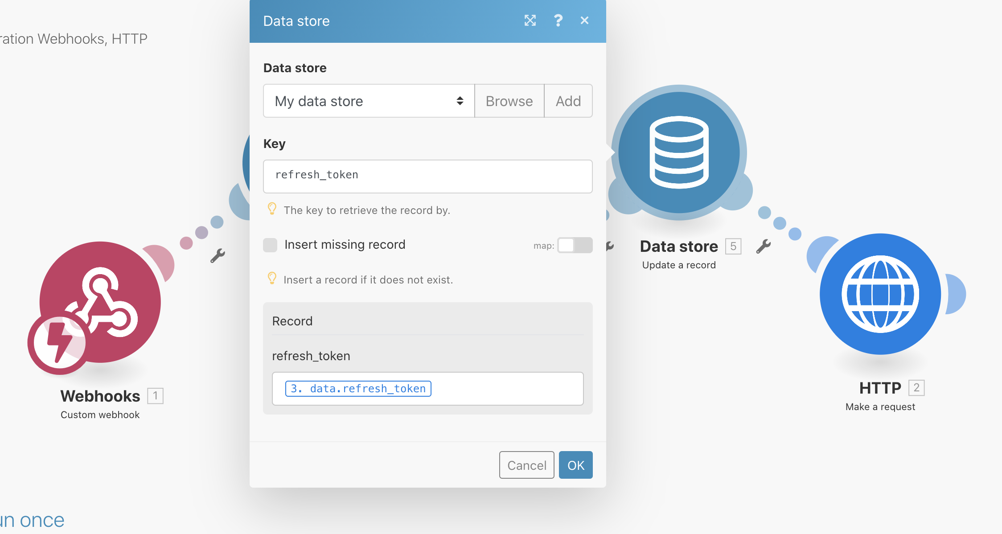1002x534 pixels.
Task: Click Add to create a data store
Action: (x=568, y=101)
